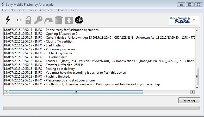Click the application lightning icon in title bar
Image resolution: width=204 pixels, height=117 pixels.
tap(3, 4)
